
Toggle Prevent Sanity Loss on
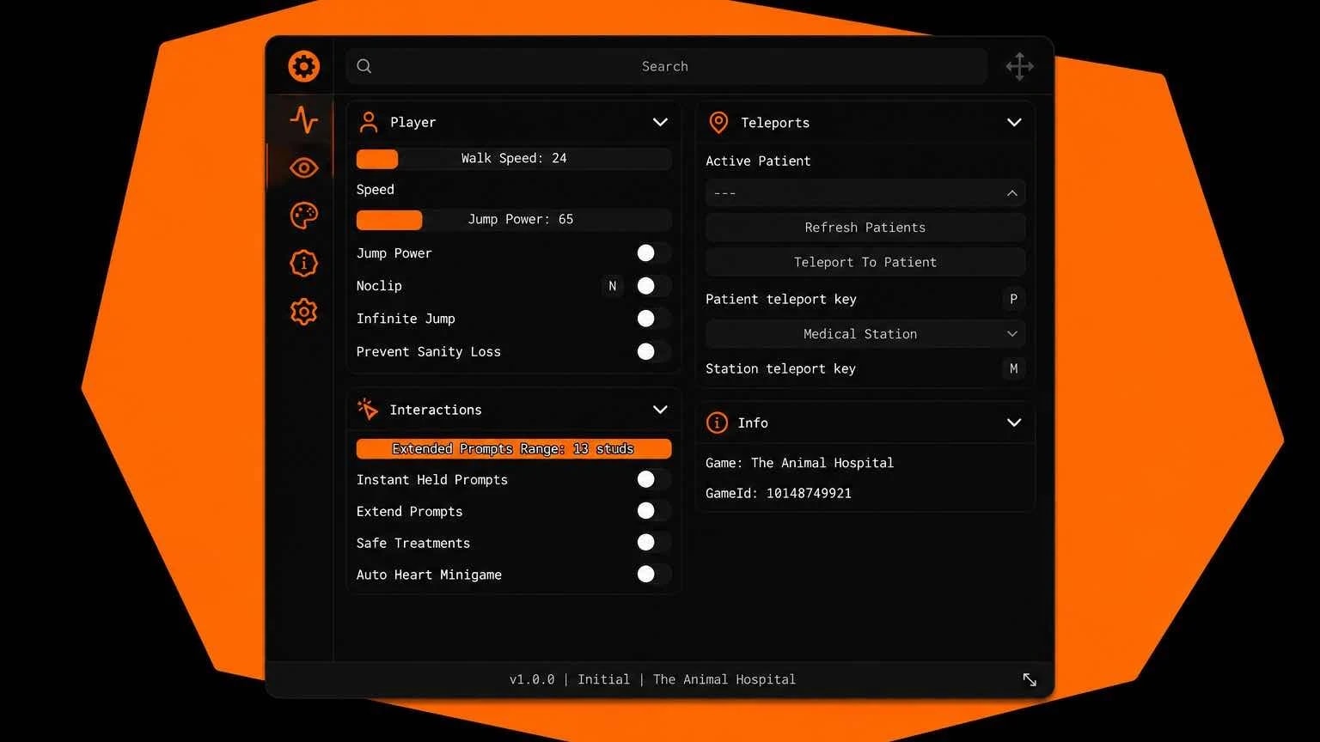(653, 351)
